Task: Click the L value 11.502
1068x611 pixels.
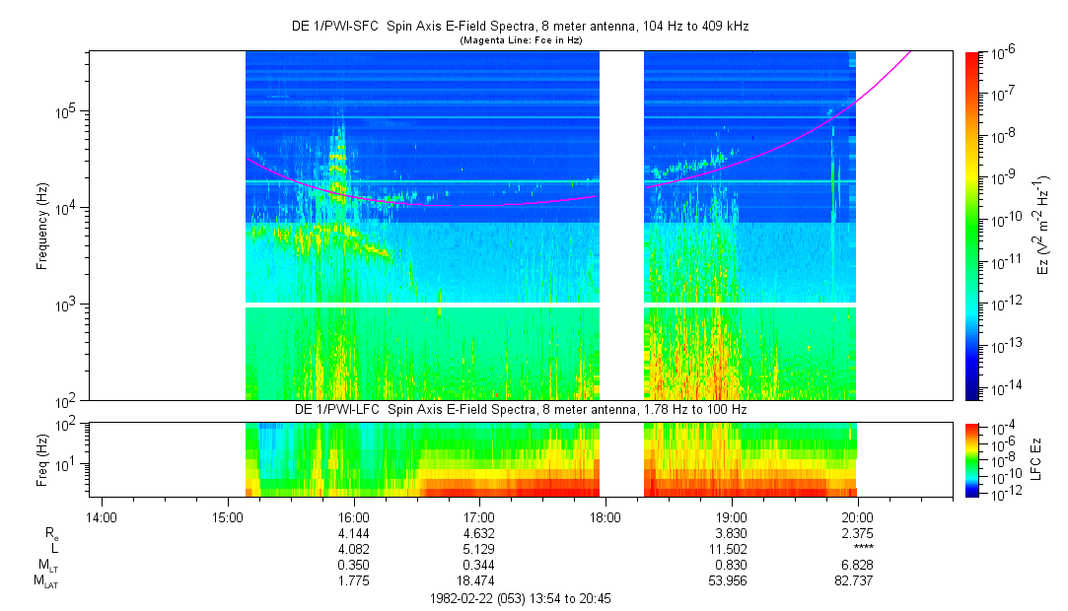Action: pos(728,549)
